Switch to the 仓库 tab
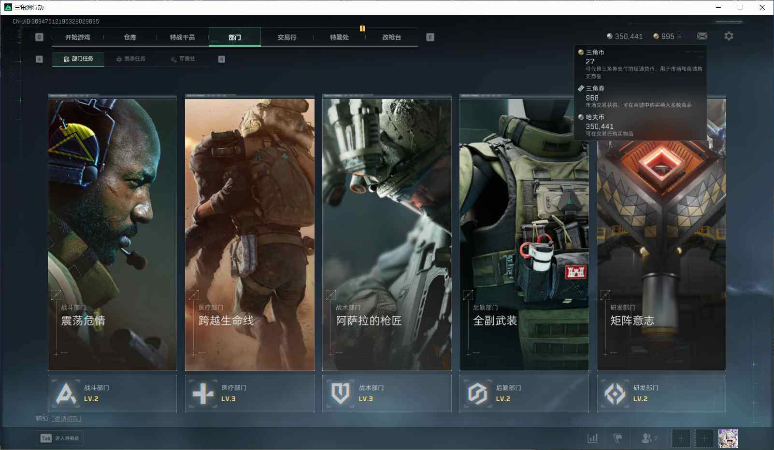 point(130,37)
